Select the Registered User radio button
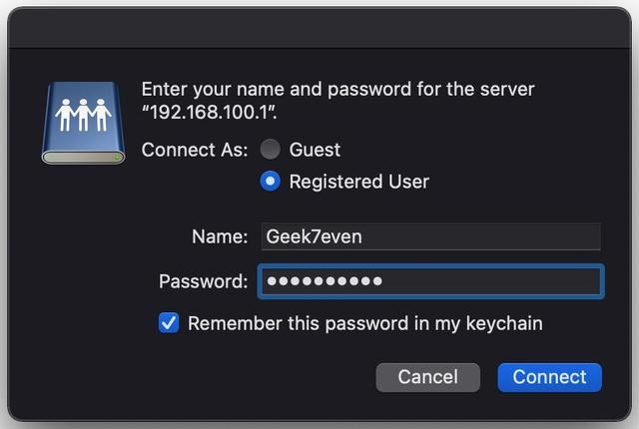This screenshot has width=639, height=429. (270, 182)
